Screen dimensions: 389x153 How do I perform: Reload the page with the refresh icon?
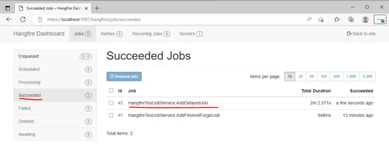tap(23, 19)
